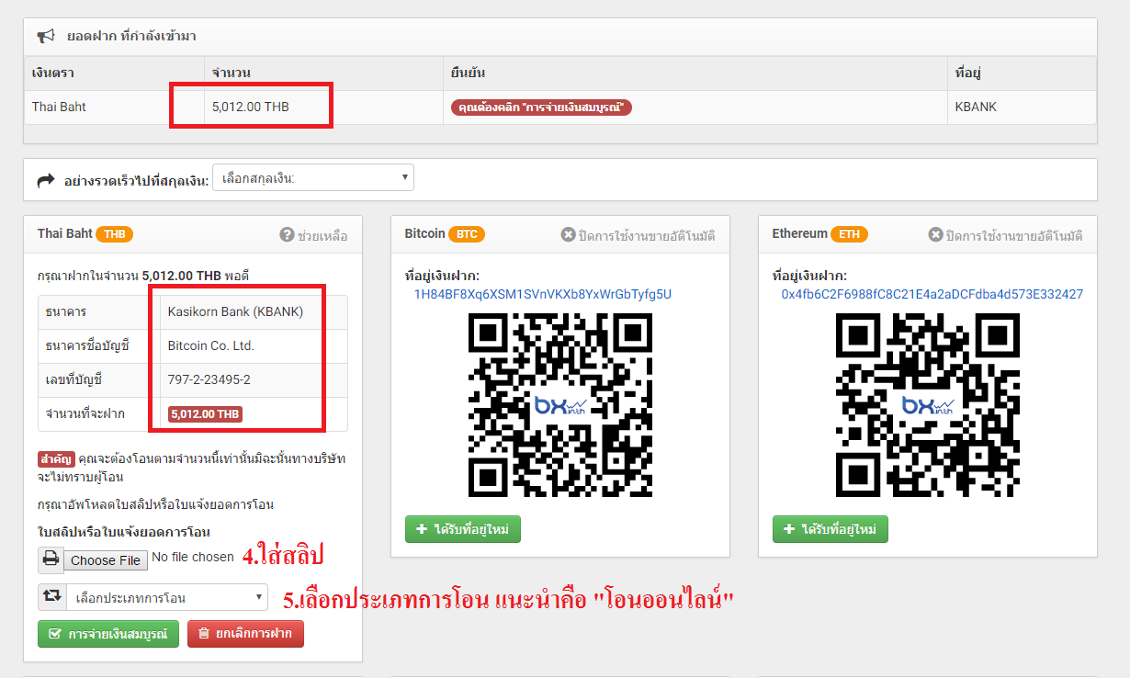Screen dimensions: 1130x678
Task: Click the Ethereum QR code
Action: point(928,405)
